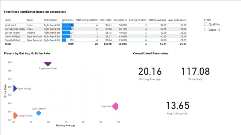Image resolution: width=241 pixels, height=135 pixels.
Task: Click the Avg. balls paced column header
Action: tap(177, 20)
